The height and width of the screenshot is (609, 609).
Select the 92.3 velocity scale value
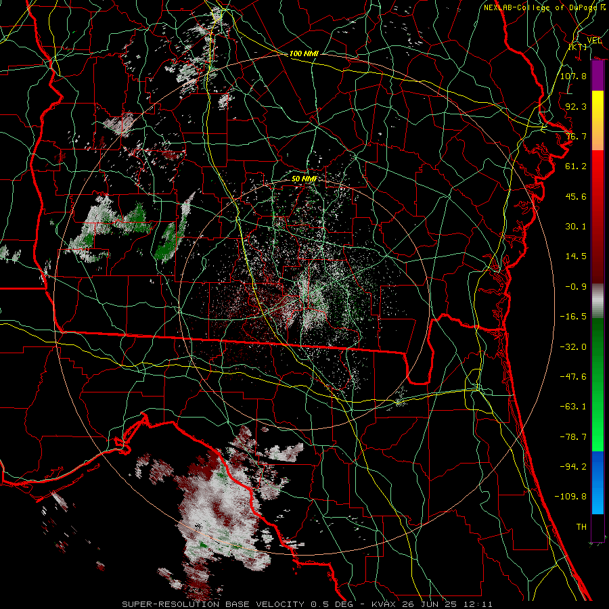coord(576,106)
